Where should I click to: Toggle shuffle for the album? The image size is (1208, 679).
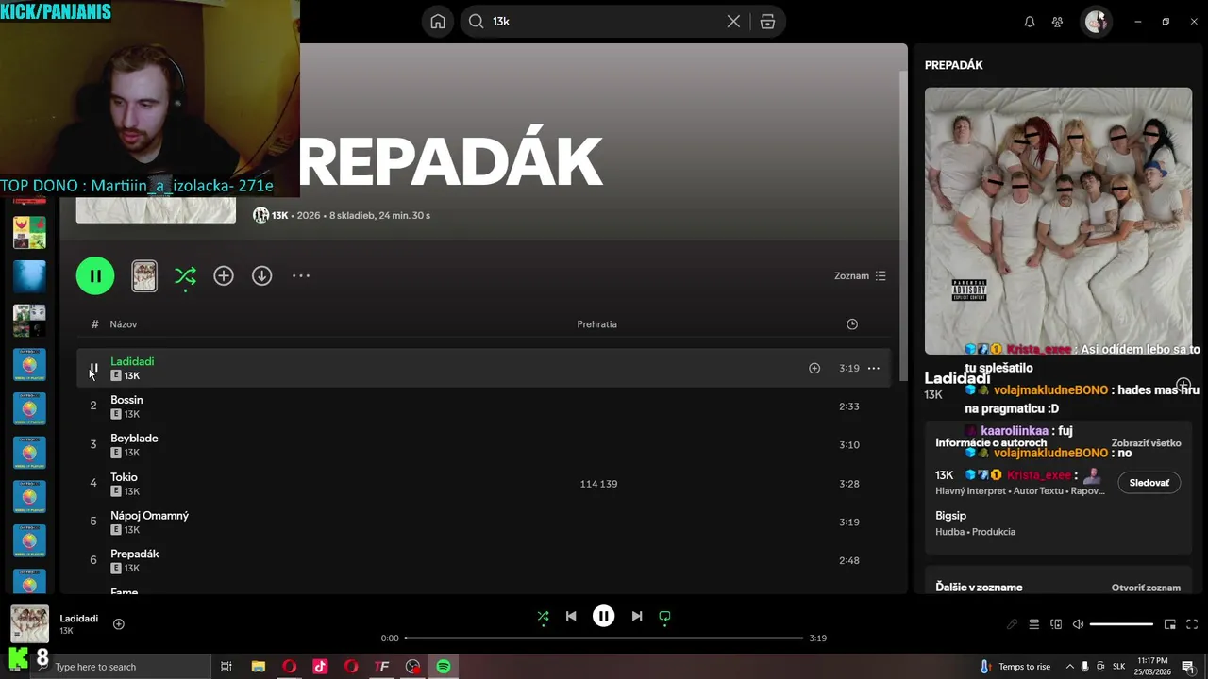click(x=185, y=275)
